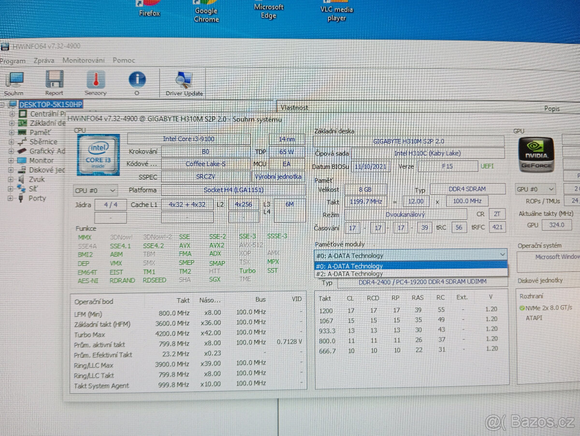Click the F15 BIOS version field
580x436 pixels.
tap(448, 166)
